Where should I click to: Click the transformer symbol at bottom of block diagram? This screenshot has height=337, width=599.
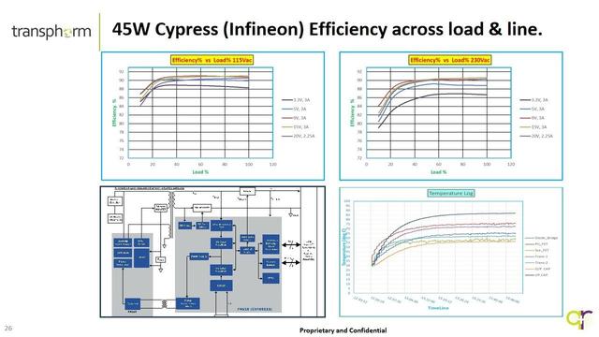tap(165, 304)
